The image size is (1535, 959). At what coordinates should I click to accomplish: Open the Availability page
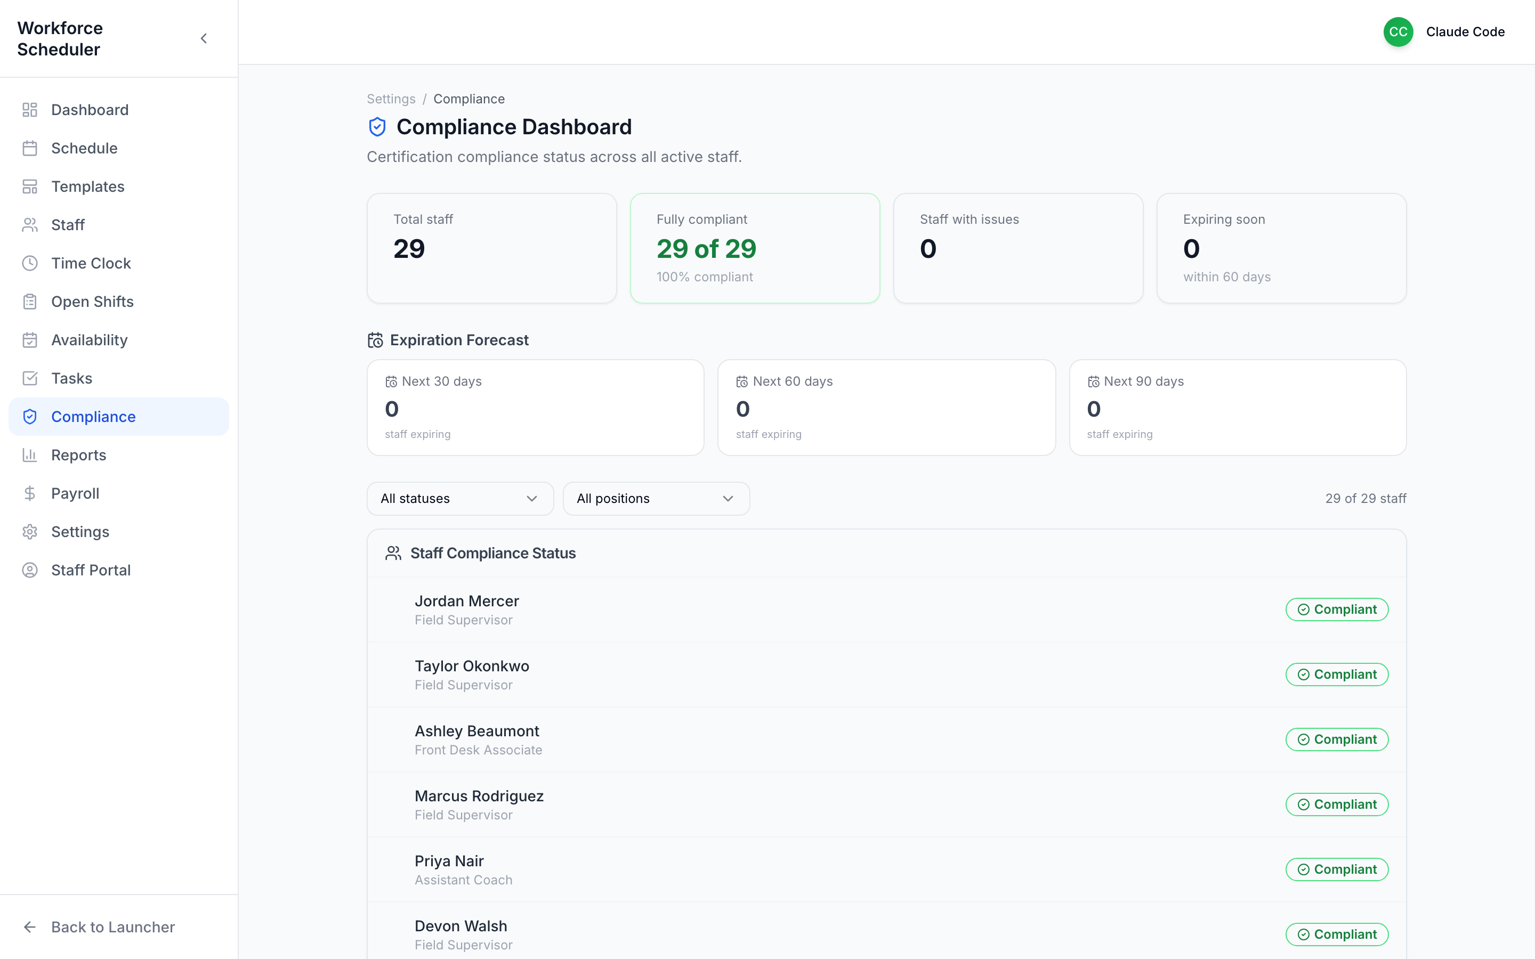pyautogui.click(x=119, y=340)
